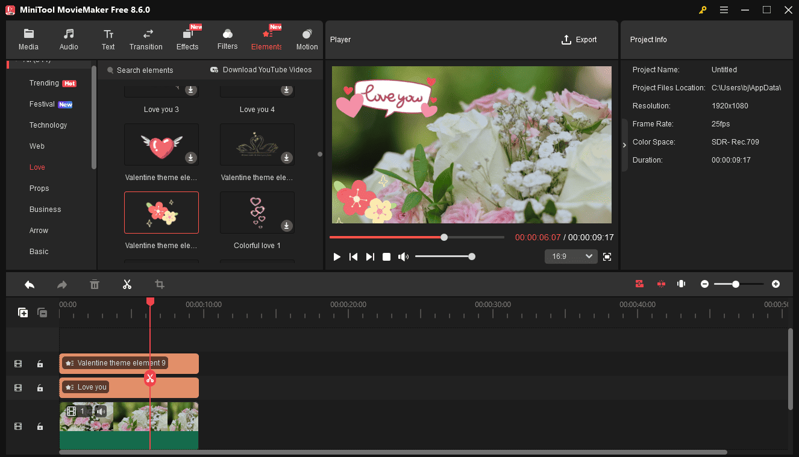Select the Technology category

[x=48, y=125]
